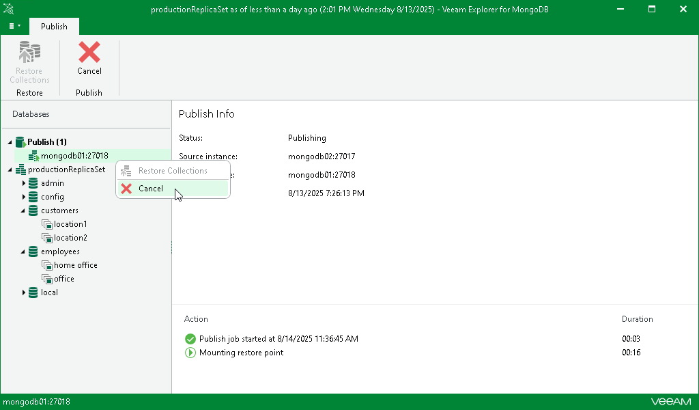Click the status bar mongodb01:27018 text
The width and height of the screenshot is (699, 410).
[x=37, y=402]
